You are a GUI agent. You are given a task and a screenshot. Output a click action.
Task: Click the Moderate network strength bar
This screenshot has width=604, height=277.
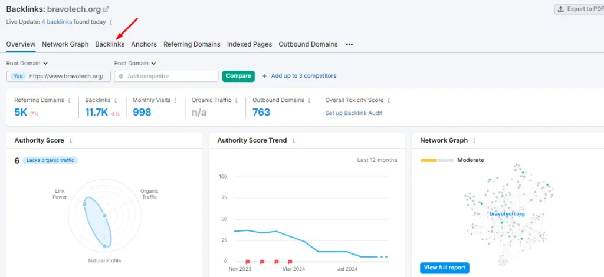coord(437,160)
